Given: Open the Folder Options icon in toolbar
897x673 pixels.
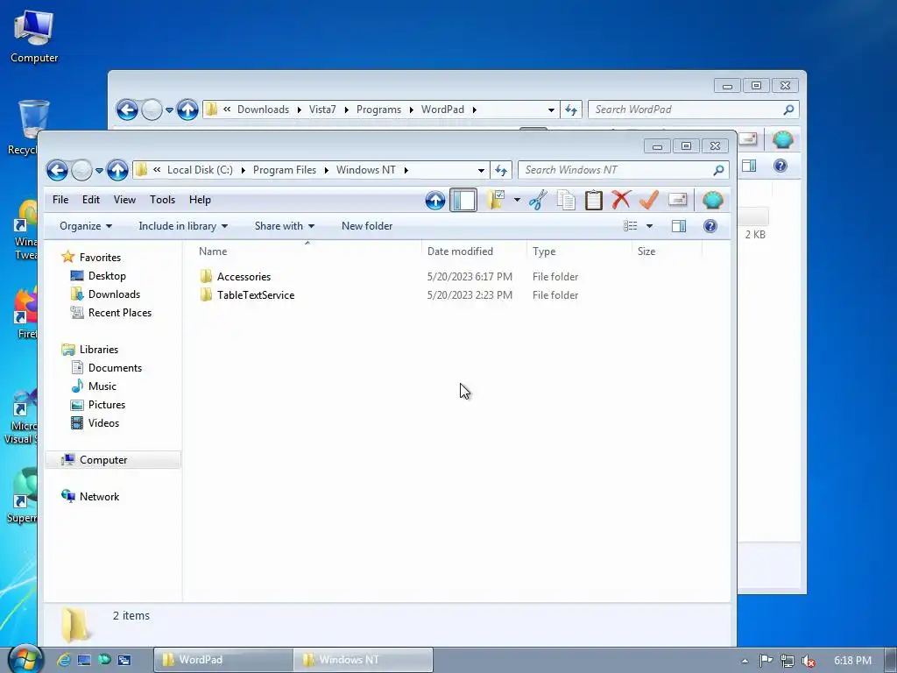Looking at the screenshot, I should click(496, 200).
